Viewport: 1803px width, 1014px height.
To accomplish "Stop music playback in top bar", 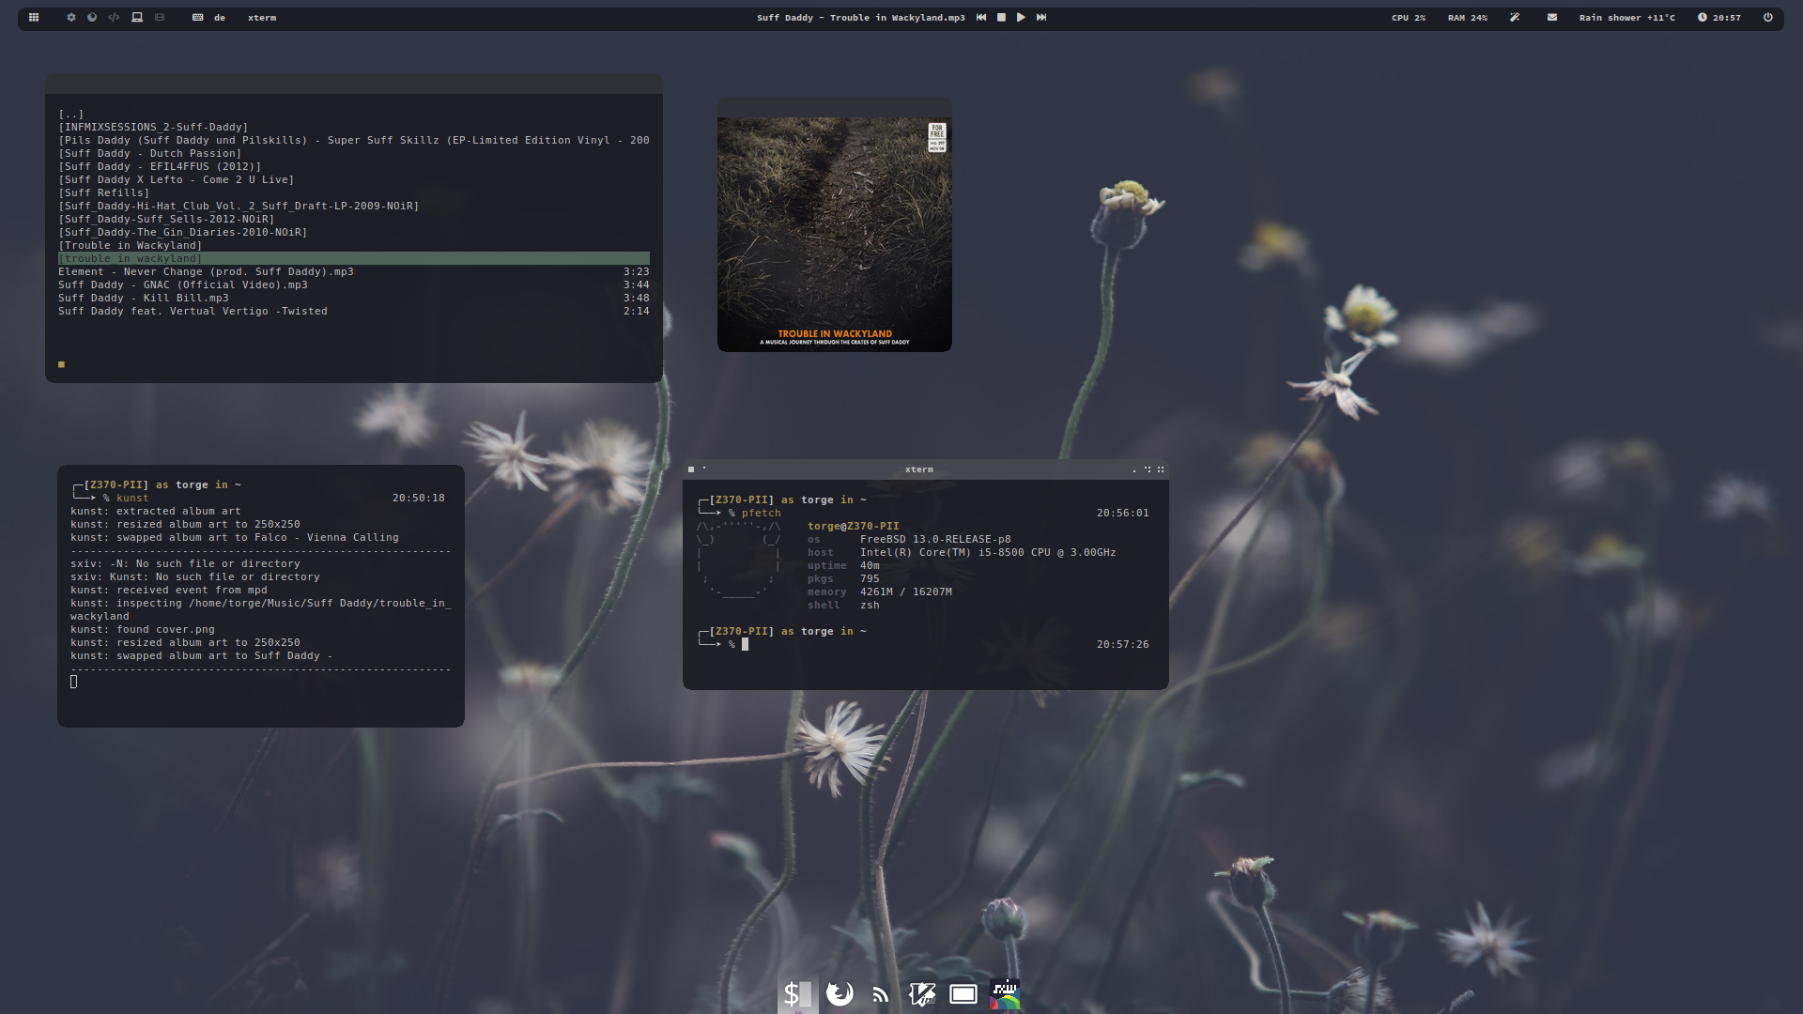I will pyautogui.click(x=1001, y=17).
